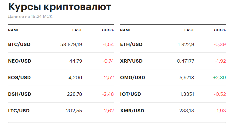Click the left table CHG% column header

click(108, 30)
